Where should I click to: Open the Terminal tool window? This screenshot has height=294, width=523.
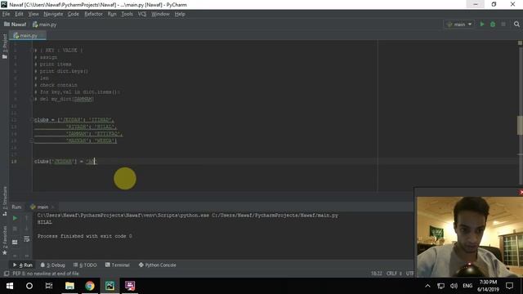(118, 265)
